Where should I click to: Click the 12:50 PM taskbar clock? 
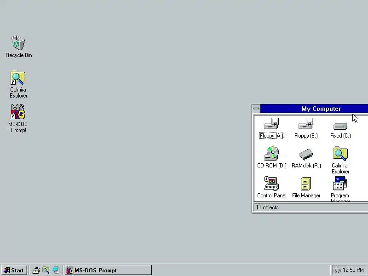[353, 270]
